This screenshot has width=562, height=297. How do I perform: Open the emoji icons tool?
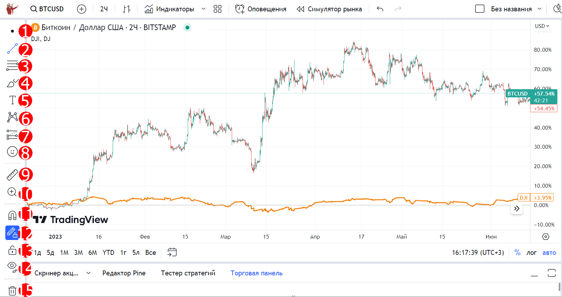(12, 152)
